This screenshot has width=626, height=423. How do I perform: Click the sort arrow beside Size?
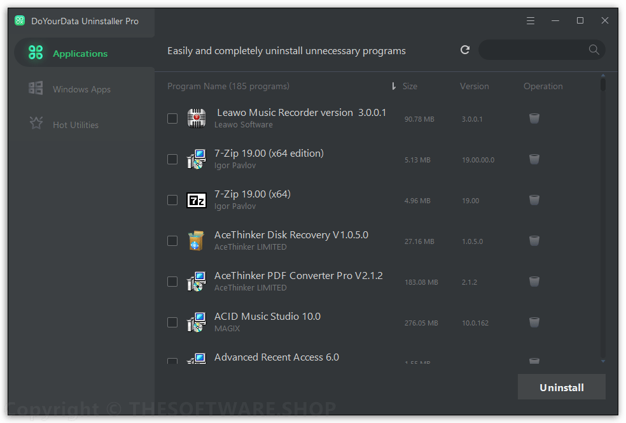point(394,86)
